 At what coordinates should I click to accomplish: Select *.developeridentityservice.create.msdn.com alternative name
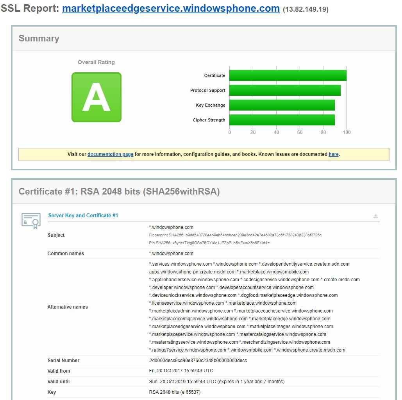coord(304,264)
